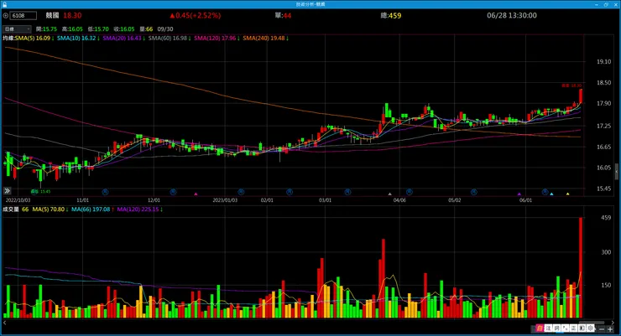Click the 成交量 volume panel label
The width and height of the screenshot is (621, 336).
click(x=11, y=209)
